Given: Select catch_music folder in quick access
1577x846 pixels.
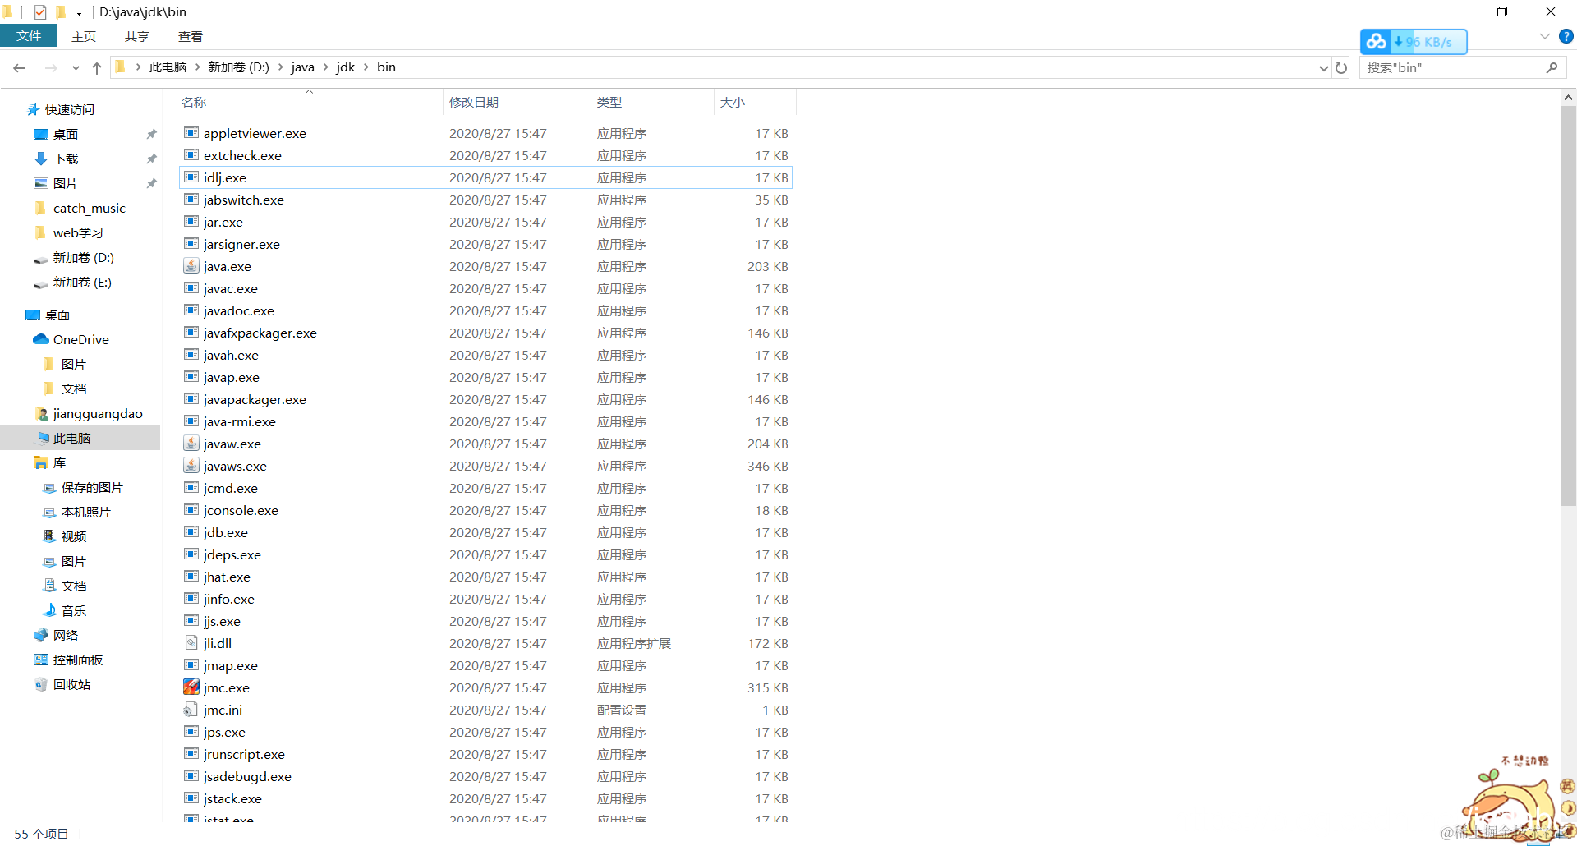Looking at the screenshot, I should pyautogui.click(x=80, y=208).
